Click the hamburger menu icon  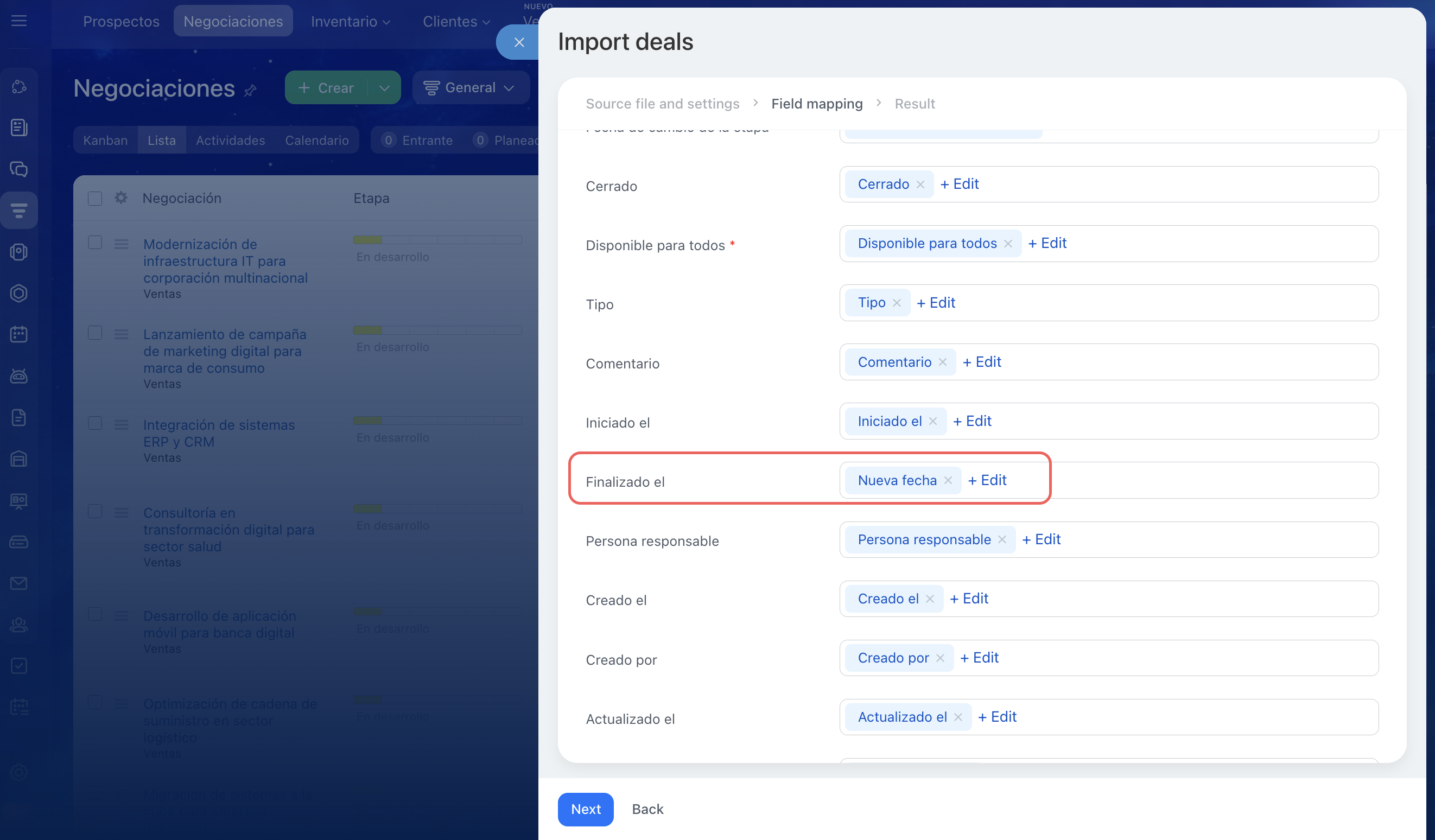[19, 21]
